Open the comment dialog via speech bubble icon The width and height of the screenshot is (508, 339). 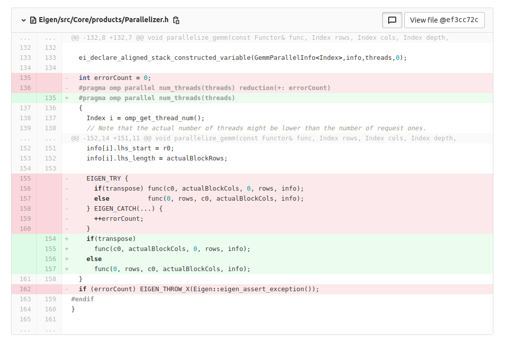click(392, 20)
